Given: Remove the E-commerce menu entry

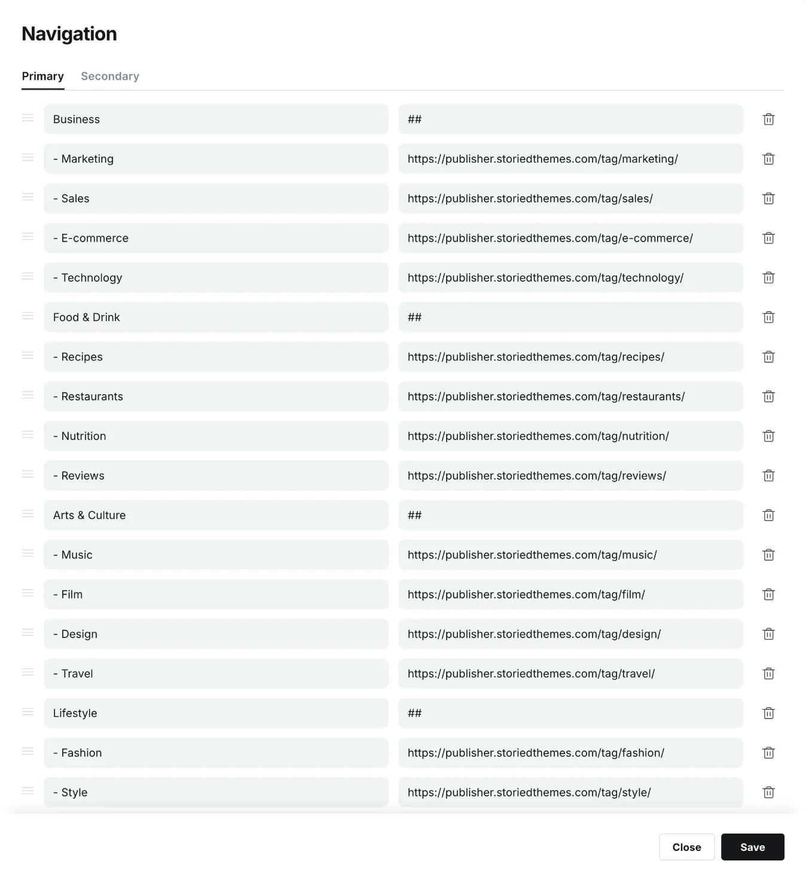Looking at the screenshot, I should click(x=768, y=238).
